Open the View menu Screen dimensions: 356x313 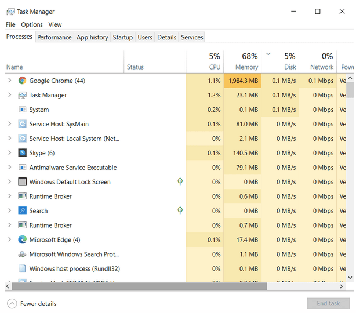click(55, 24)
